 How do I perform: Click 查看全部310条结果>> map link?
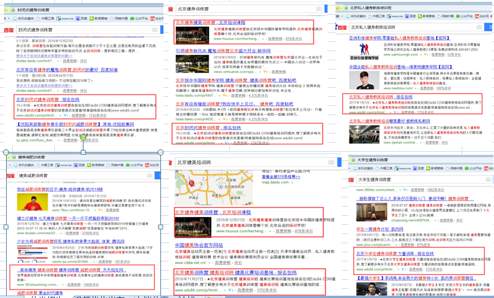[281, 177]
